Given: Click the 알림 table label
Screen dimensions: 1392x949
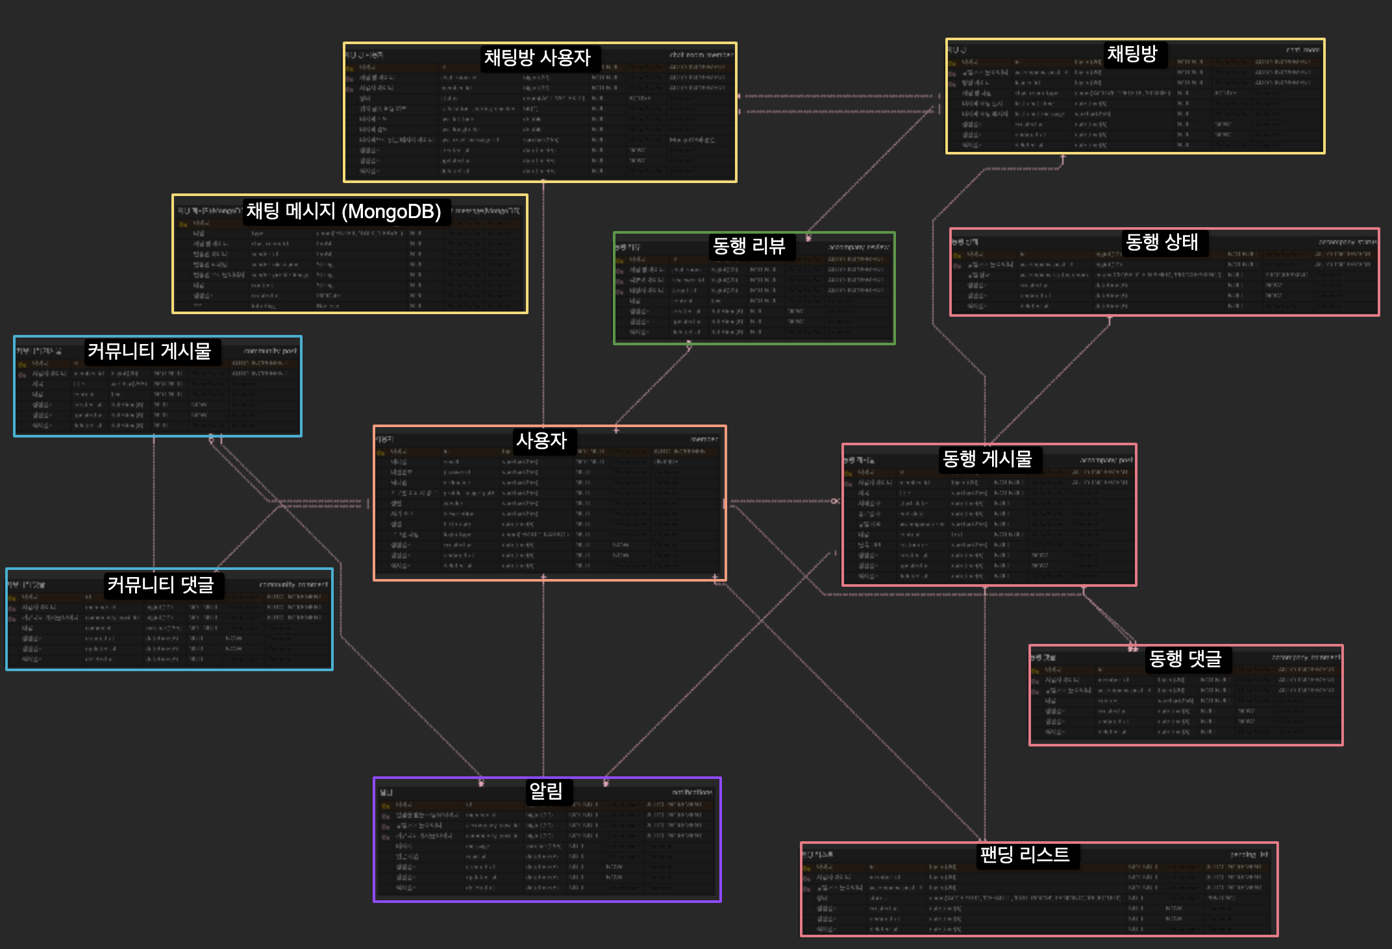Looking at the screenshot, I should pyautogui.click(x=545, y=791).
